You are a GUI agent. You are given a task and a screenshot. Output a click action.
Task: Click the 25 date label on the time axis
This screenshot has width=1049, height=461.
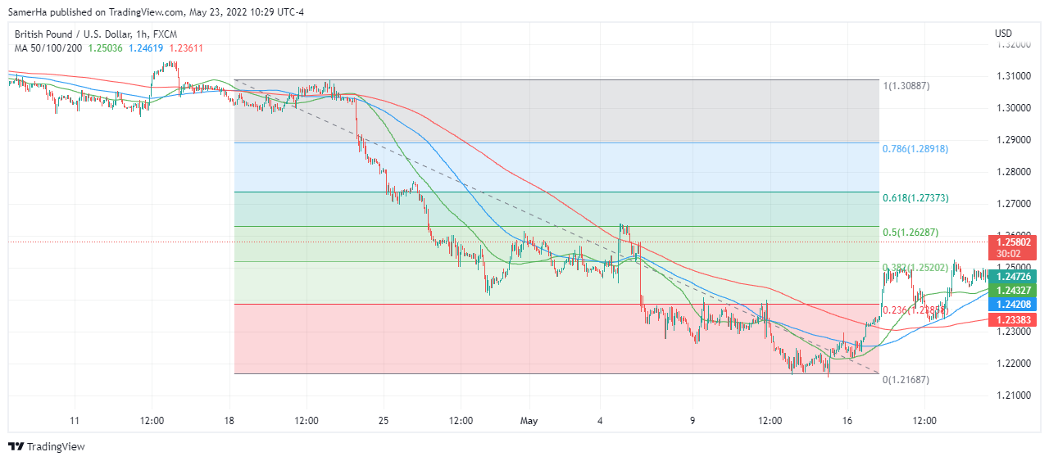384,421
